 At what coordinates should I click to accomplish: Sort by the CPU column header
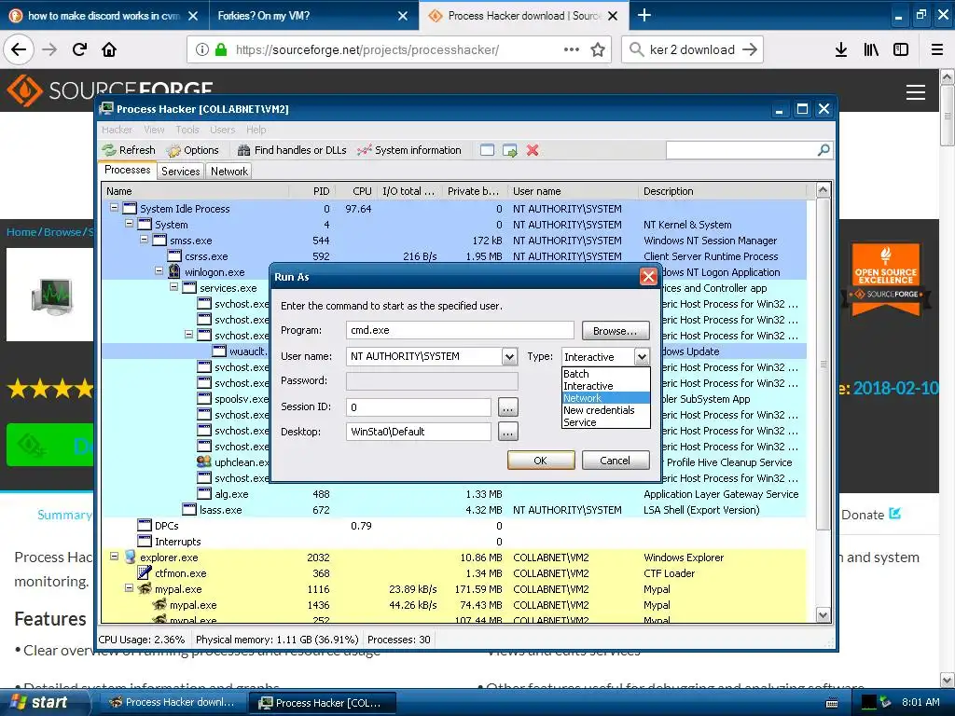coord(355,191)
